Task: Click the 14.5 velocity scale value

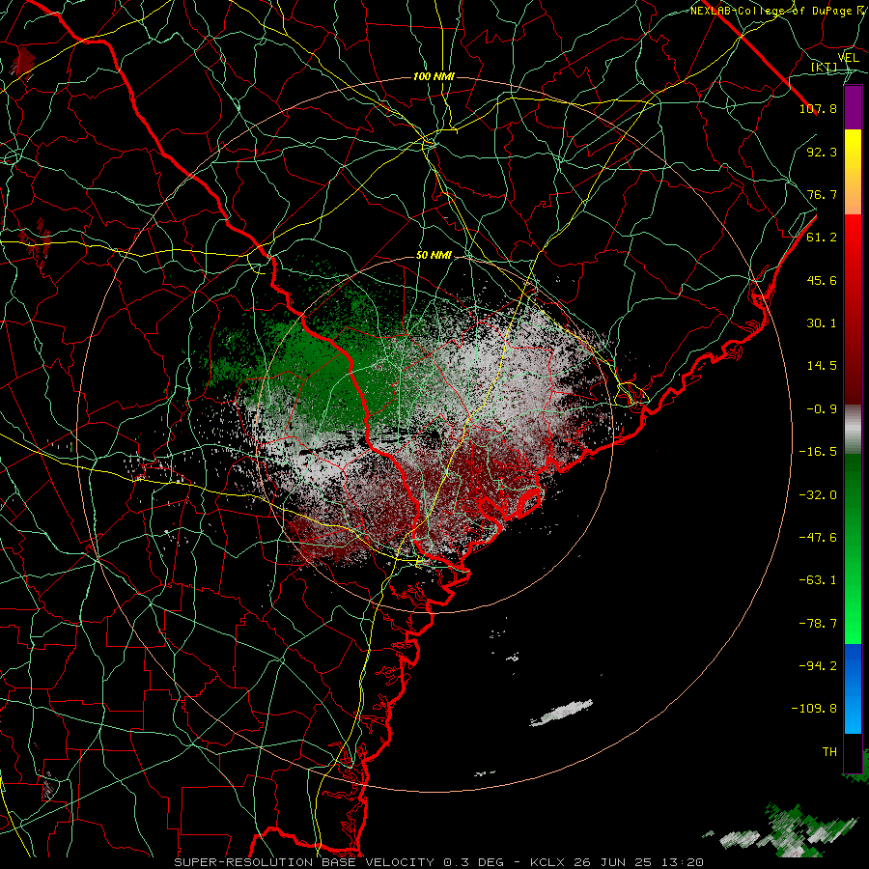Action: [x=822, y=366]
